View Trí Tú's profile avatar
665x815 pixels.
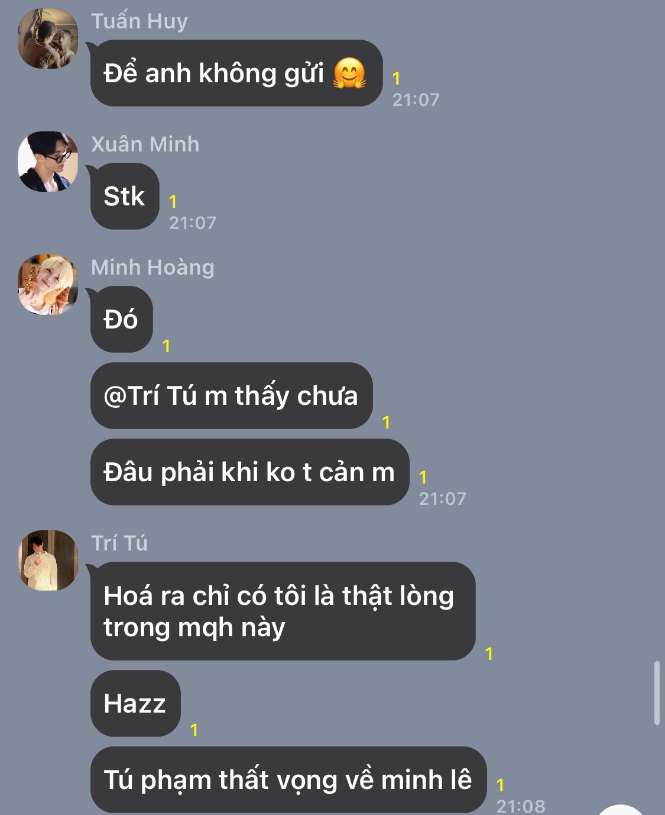point(48,560)
